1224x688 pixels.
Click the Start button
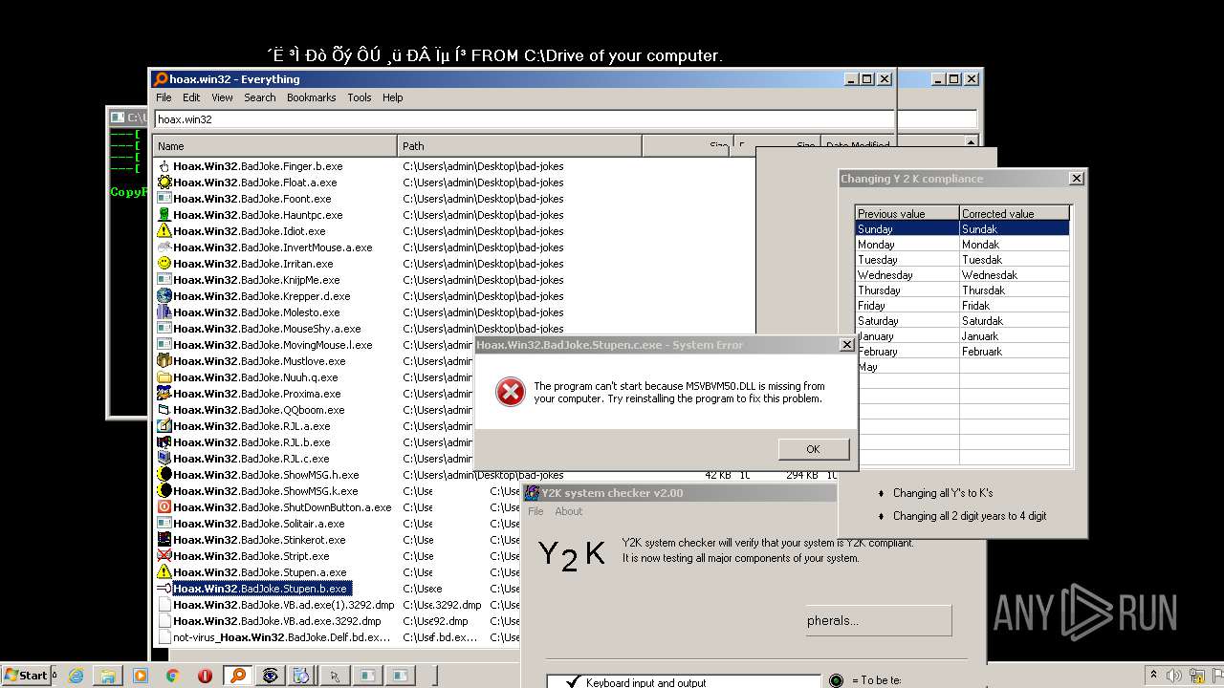27,676
